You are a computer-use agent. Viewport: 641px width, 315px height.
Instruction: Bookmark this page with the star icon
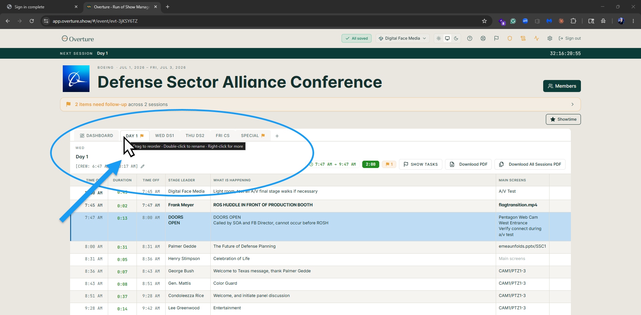click(484, 21)
